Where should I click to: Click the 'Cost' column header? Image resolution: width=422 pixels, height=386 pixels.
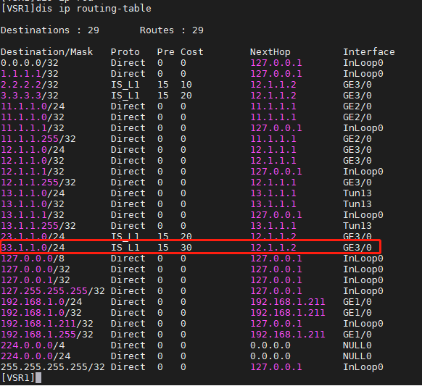[x=192, y=52]
